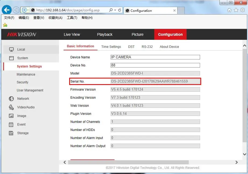Select System Settings in sidebar
The width and height of the screenshot is (248, 174).
(29, 66)
